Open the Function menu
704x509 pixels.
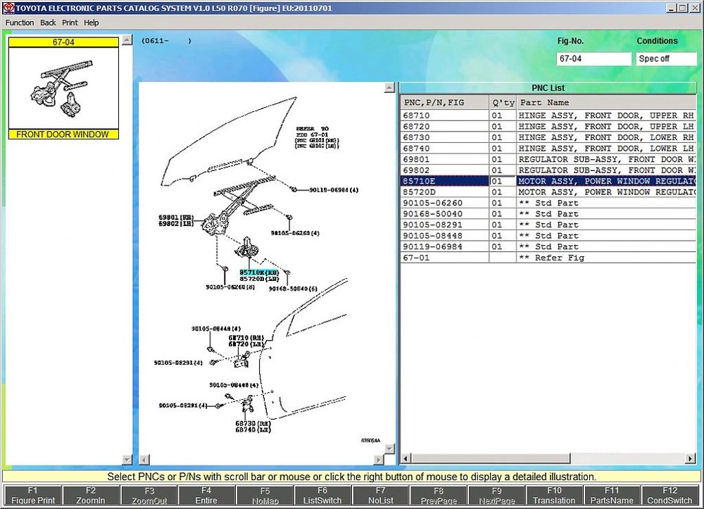click(x=19, y=23)
